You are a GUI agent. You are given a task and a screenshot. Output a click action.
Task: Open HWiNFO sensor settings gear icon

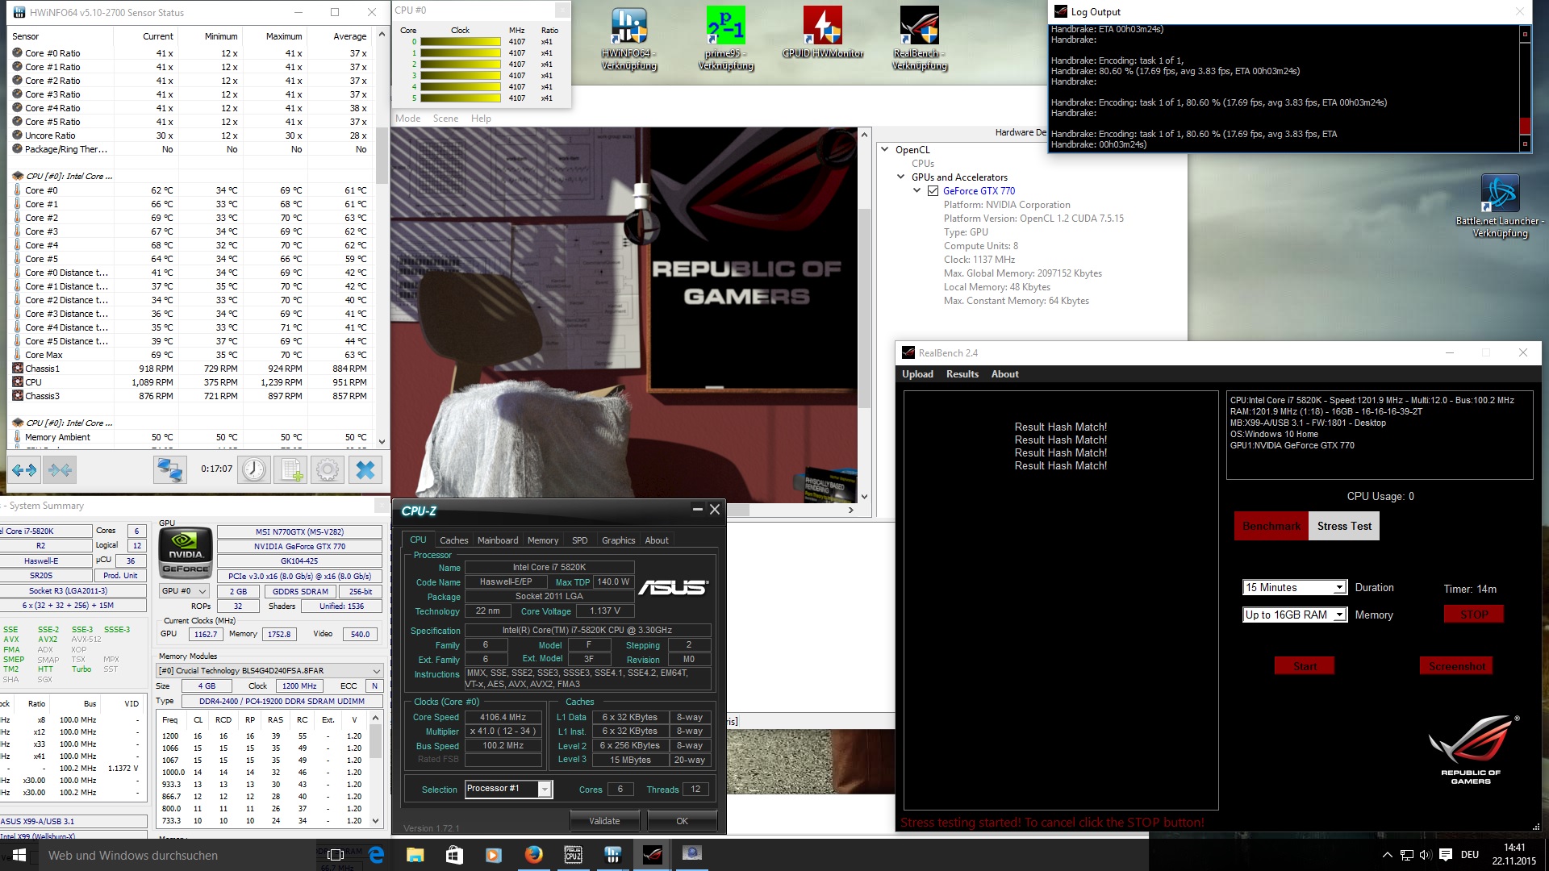pyautogui.click(x=328, y=469)
